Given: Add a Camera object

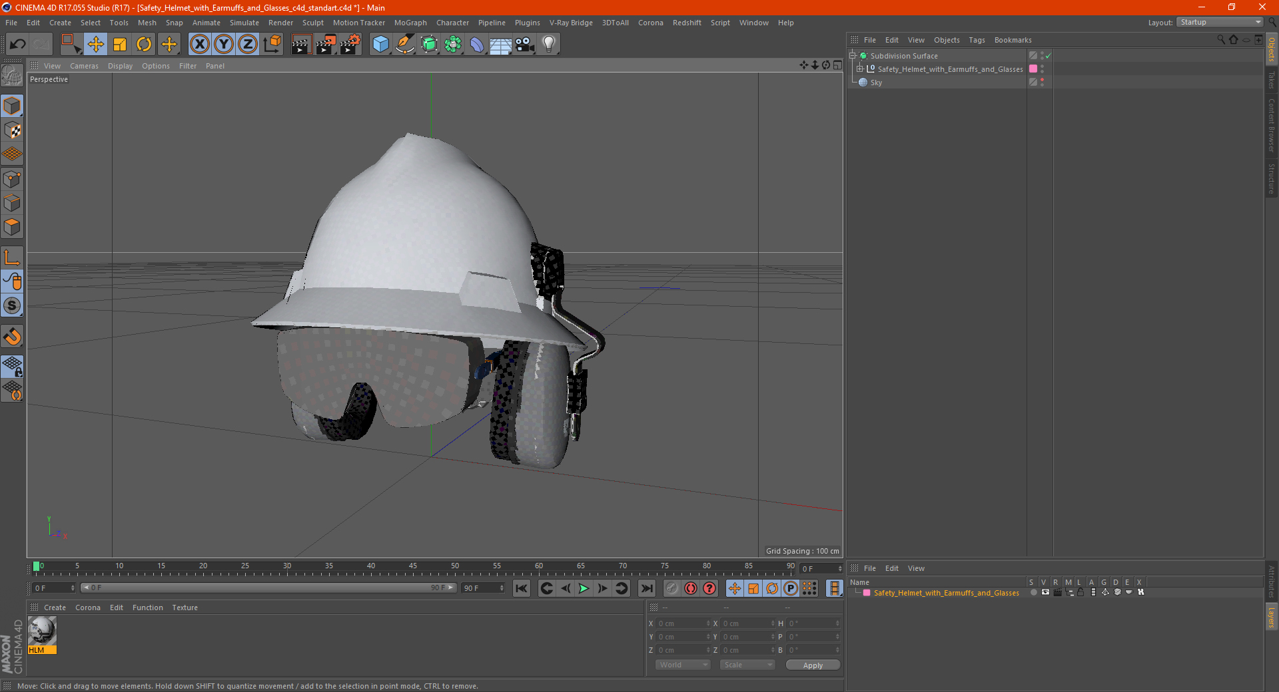Looking at the screenshot, I should [524, 45].
